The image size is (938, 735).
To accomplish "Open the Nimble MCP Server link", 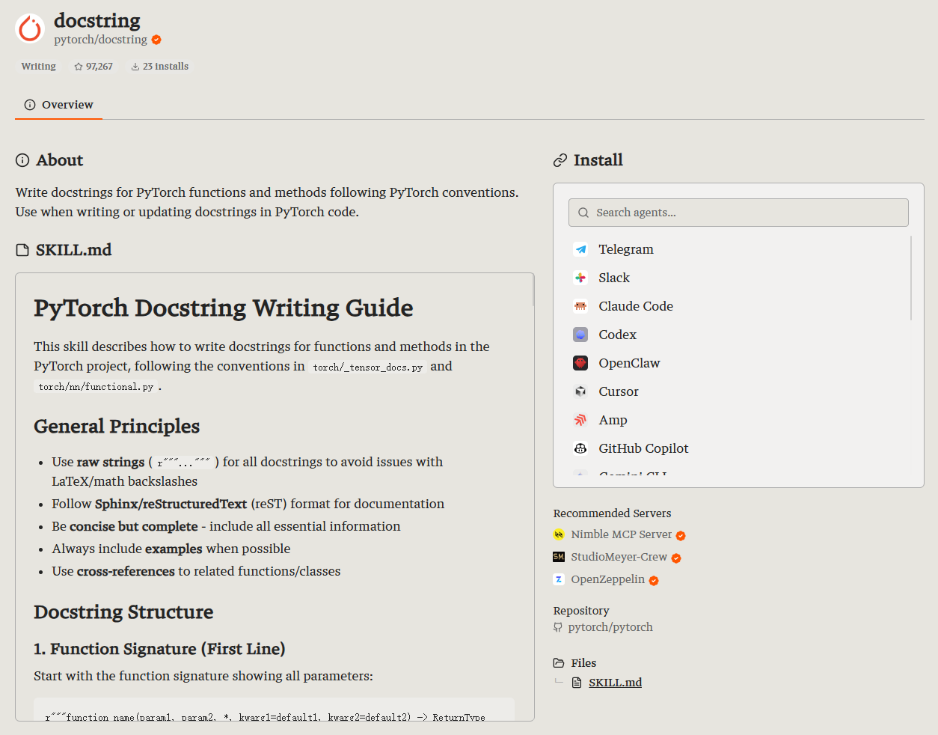I will (x=622, y=534).
